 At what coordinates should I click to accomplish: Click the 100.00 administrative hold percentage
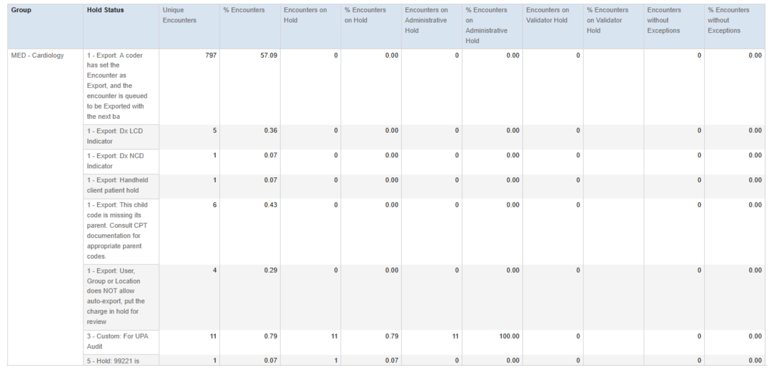(509, 336)
